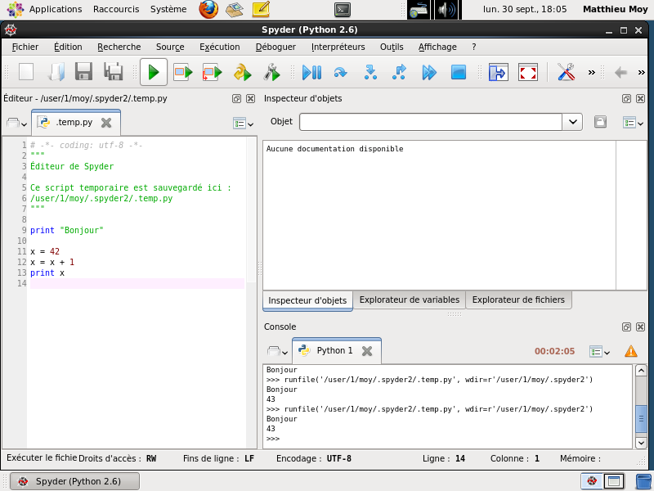The image size is (654, 491).
Task: Open Inspecteur d'objets options dropdown
Action: pos(633,123)
